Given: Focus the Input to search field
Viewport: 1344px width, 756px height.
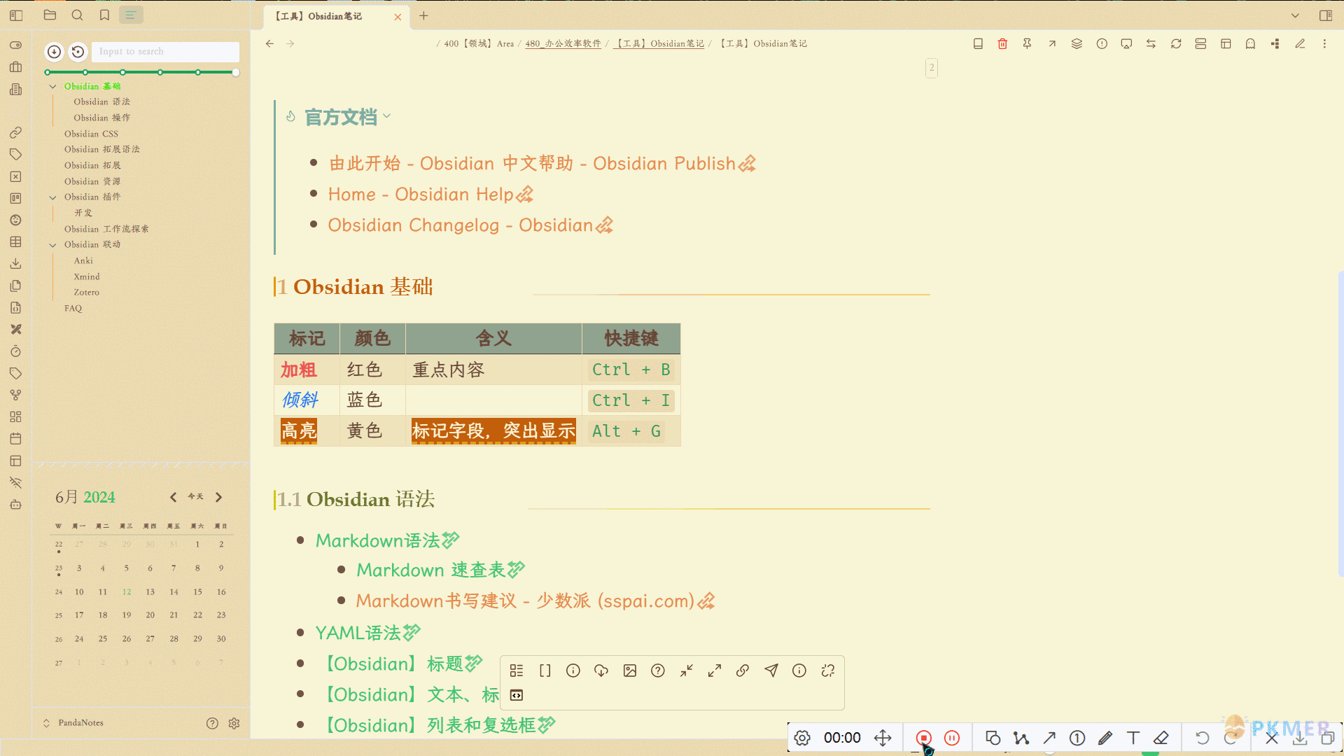Looking at the screenshot, I should click(x=165, y=51).
